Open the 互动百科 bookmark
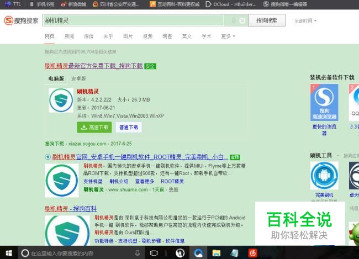Screen dimensions: 359x259 175,4
